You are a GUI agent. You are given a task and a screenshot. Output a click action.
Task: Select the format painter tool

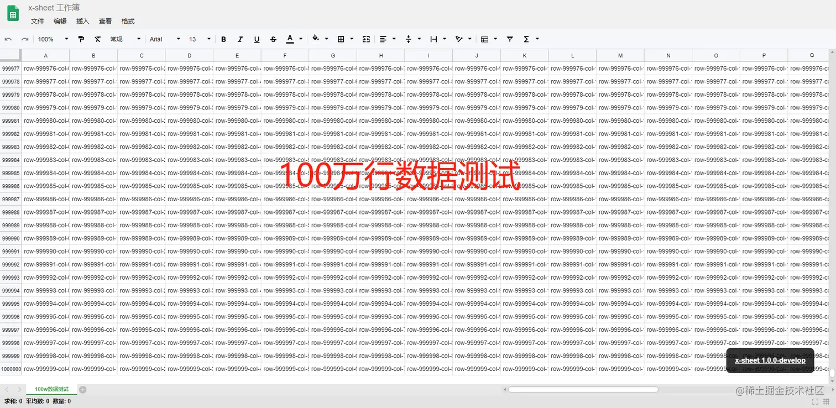81,39
